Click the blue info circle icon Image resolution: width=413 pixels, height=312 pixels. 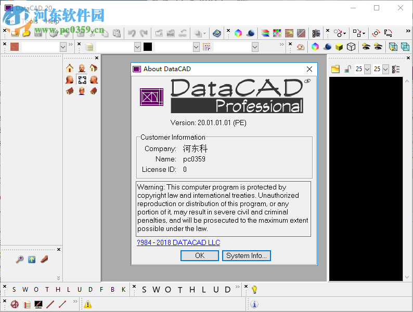(254, 304)
